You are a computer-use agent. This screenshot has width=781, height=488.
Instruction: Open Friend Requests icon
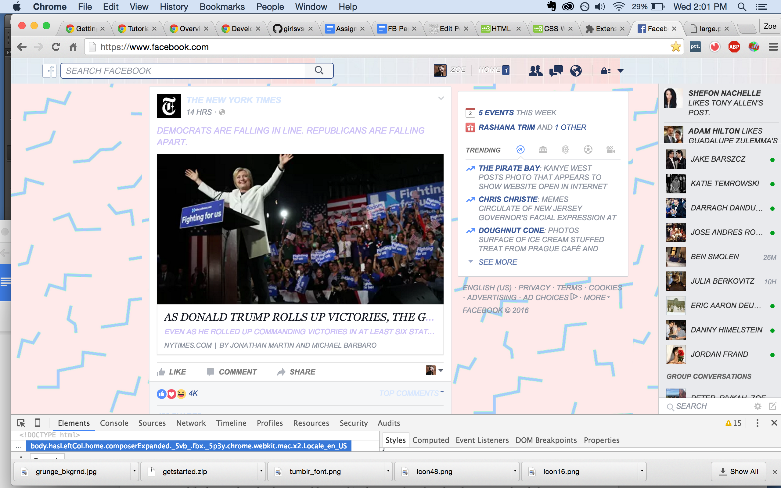(x=535, y=70)
